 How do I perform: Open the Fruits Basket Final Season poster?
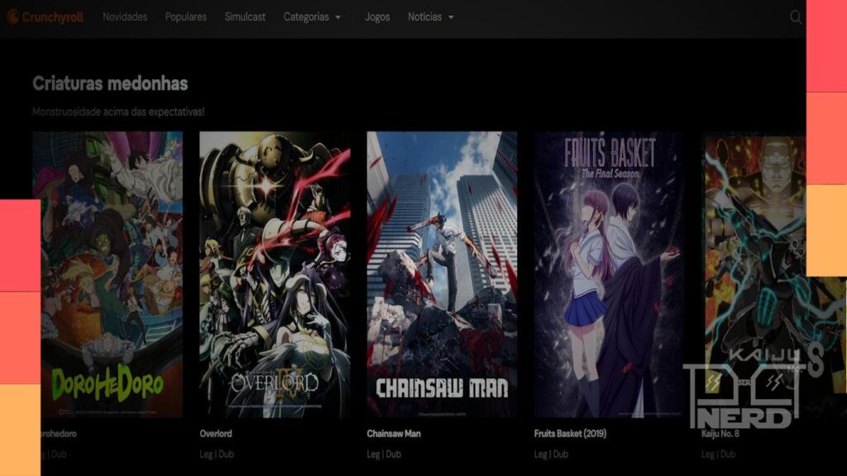click(x=609, y=274)
